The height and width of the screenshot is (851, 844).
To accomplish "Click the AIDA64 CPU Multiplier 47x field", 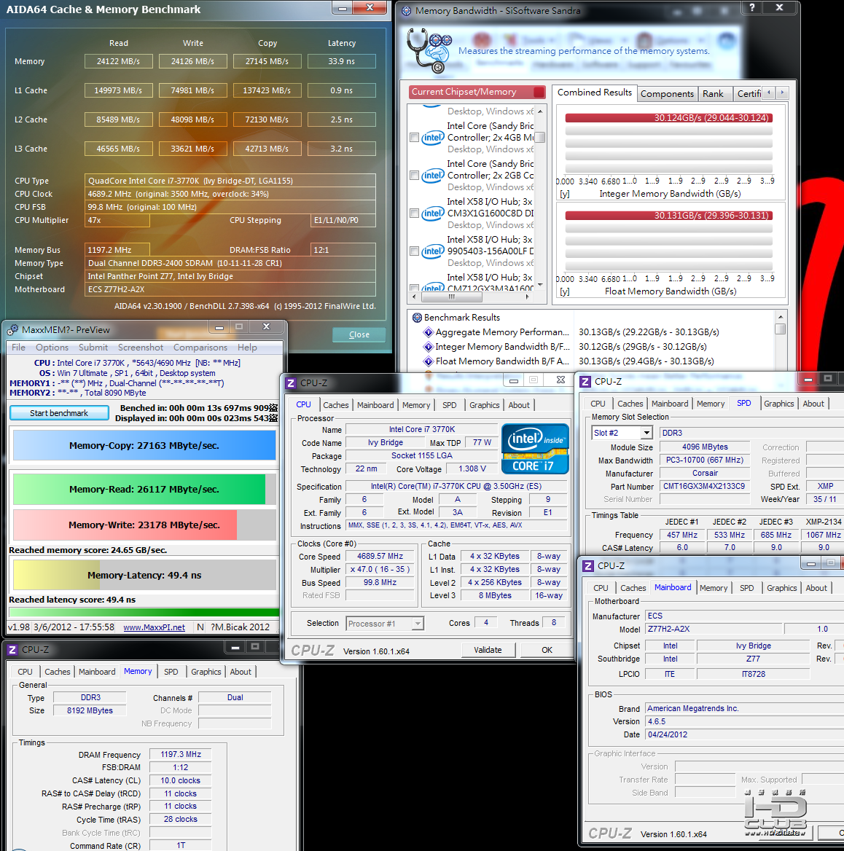I will click(x=117, y=220).
